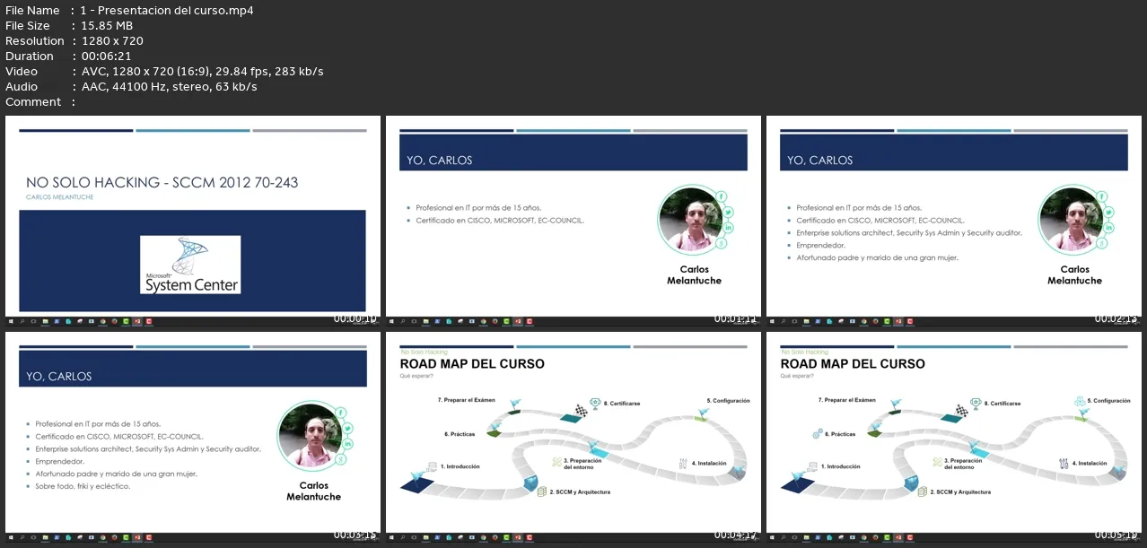Click the 'Comment' label in the metadata
1147x548 pixels.
[x=33, y=102]
